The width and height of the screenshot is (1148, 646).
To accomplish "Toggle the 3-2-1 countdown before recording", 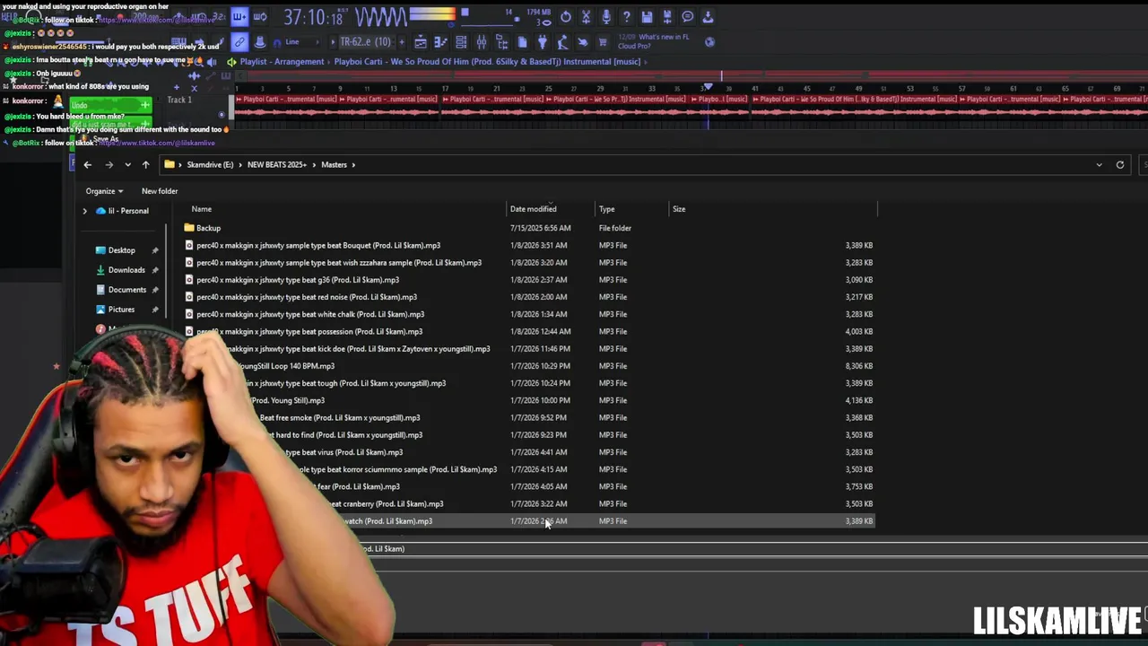I will pos(218,17).
